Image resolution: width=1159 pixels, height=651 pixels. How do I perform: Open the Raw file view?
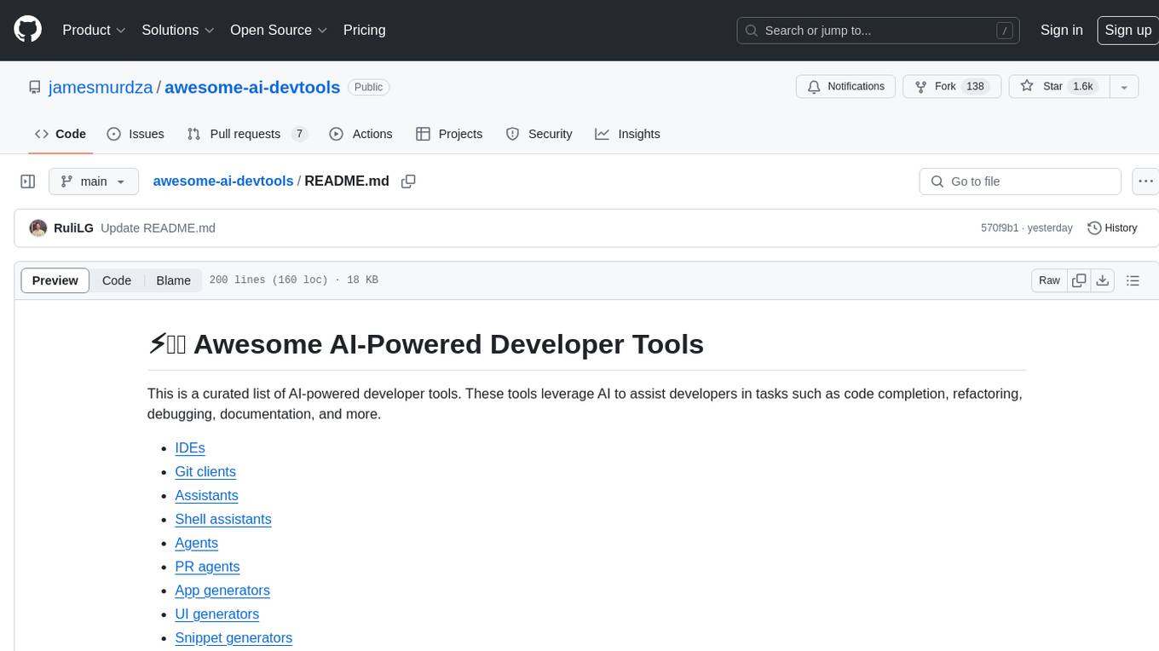click(1049, 280)
